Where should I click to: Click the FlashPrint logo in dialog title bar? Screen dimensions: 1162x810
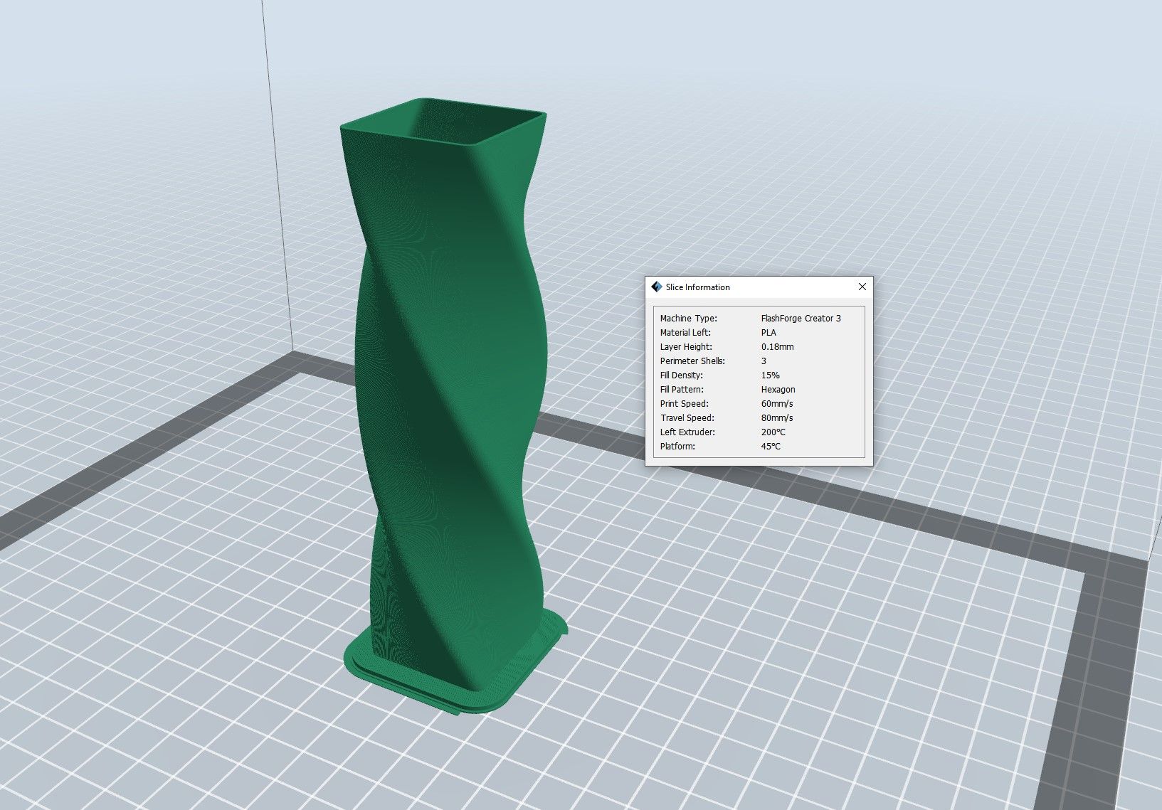(x=656, y=287)
